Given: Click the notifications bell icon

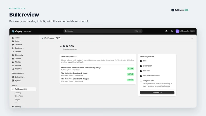Looking at the screenshot, I should tap(172, 31).
